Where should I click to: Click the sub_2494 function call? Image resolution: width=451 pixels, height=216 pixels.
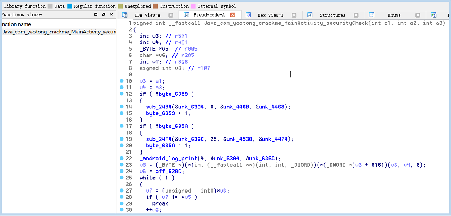[218, 107]
